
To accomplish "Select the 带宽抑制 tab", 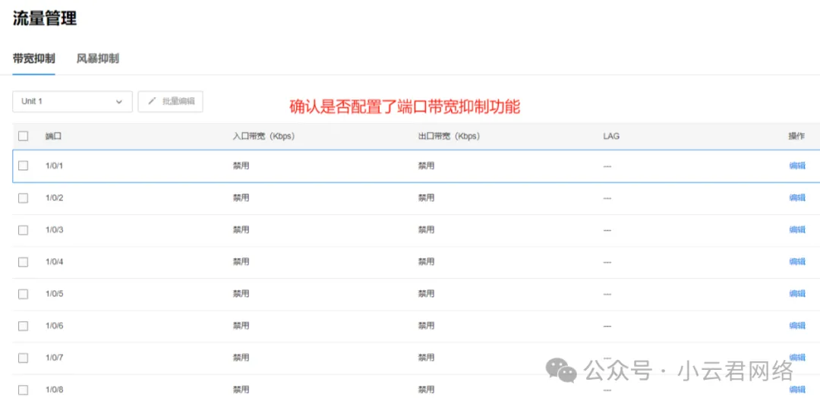I will [34, 58].
